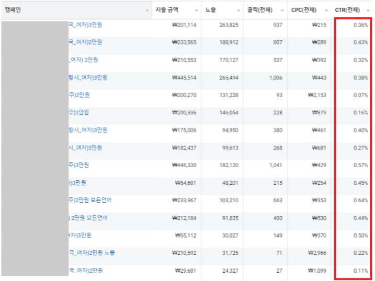Click the campaign link 주)3만원

point(78,165)
